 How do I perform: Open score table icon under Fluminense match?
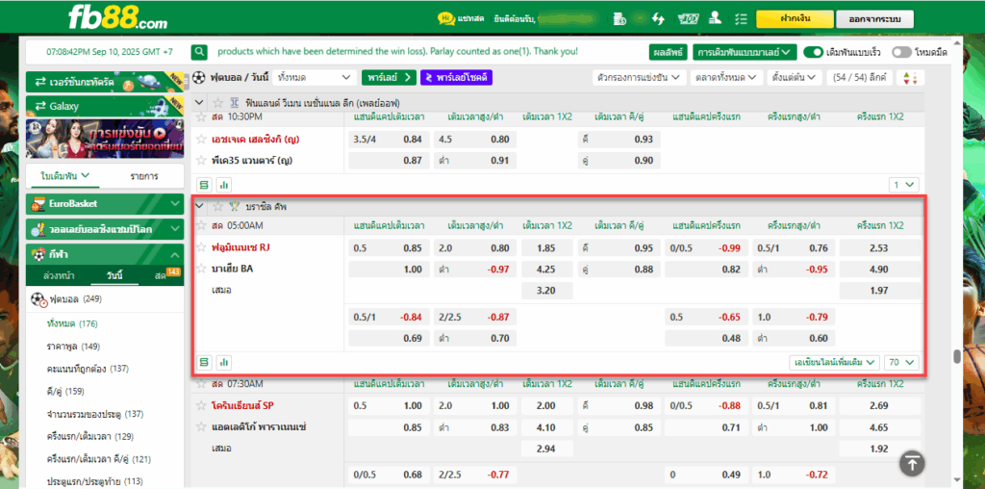point(204,362)
